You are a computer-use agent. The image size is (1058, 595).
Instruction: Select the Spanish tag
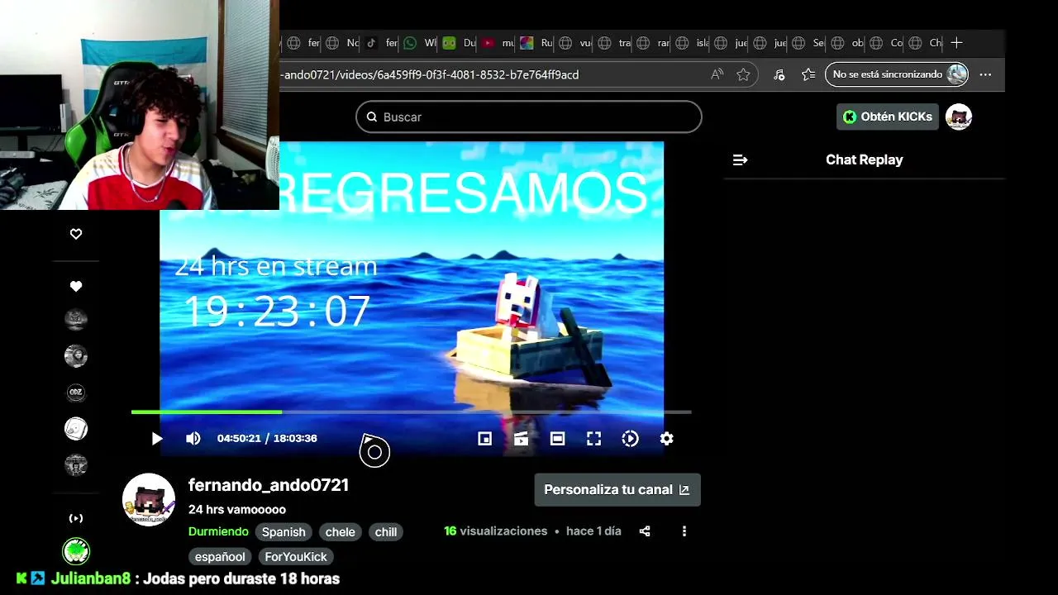click(284, 532)
